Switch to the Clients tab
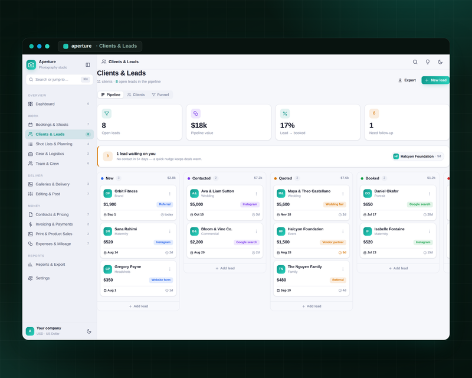This screenshot has width=472, height=378. pyautogui.click(x=136, y=94)
